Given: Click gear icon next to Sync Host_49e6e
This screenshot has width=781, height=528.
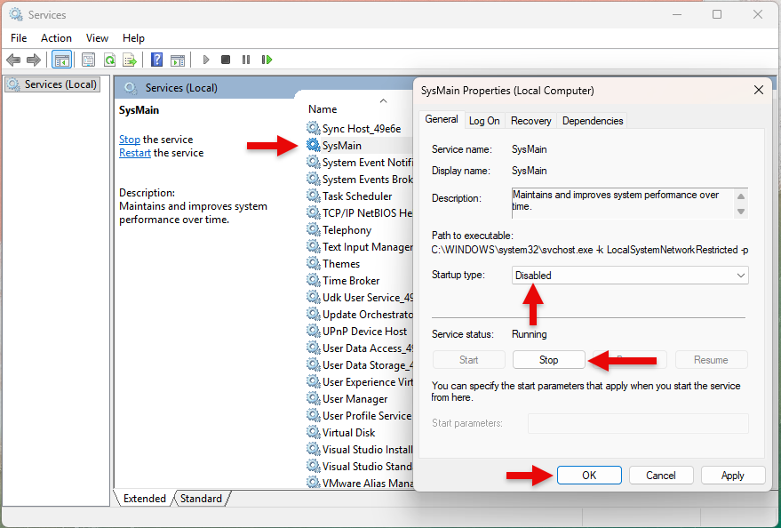Looking at the screenshot, I should (x=314, y=128).
